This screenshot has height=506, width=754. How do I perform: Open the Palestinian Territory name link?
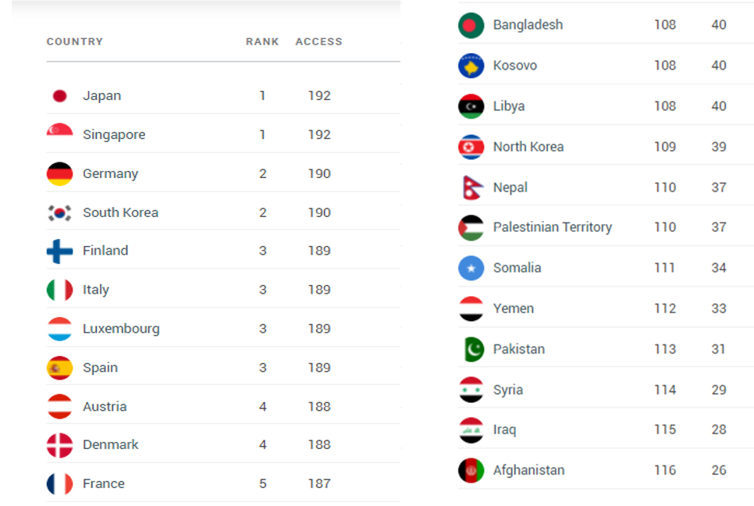click(x=553, y=227)
